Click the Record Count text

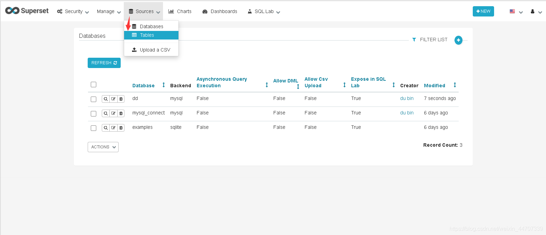[443, 145]
